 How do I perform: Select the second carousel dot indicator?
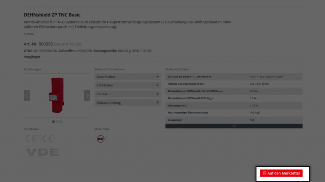(57, 122)
